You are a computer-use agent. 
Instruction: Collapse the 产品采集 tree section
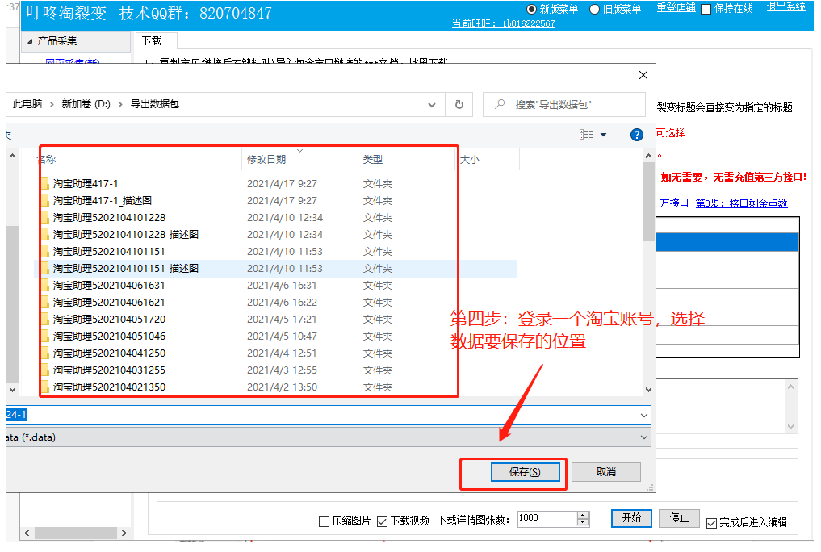point(29,41)
